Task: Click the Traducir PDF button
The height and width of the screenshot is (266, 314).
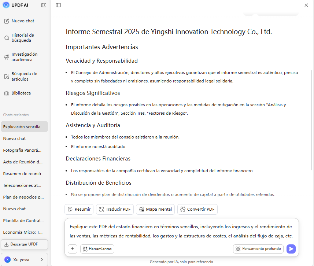Action: coord(115,209)
